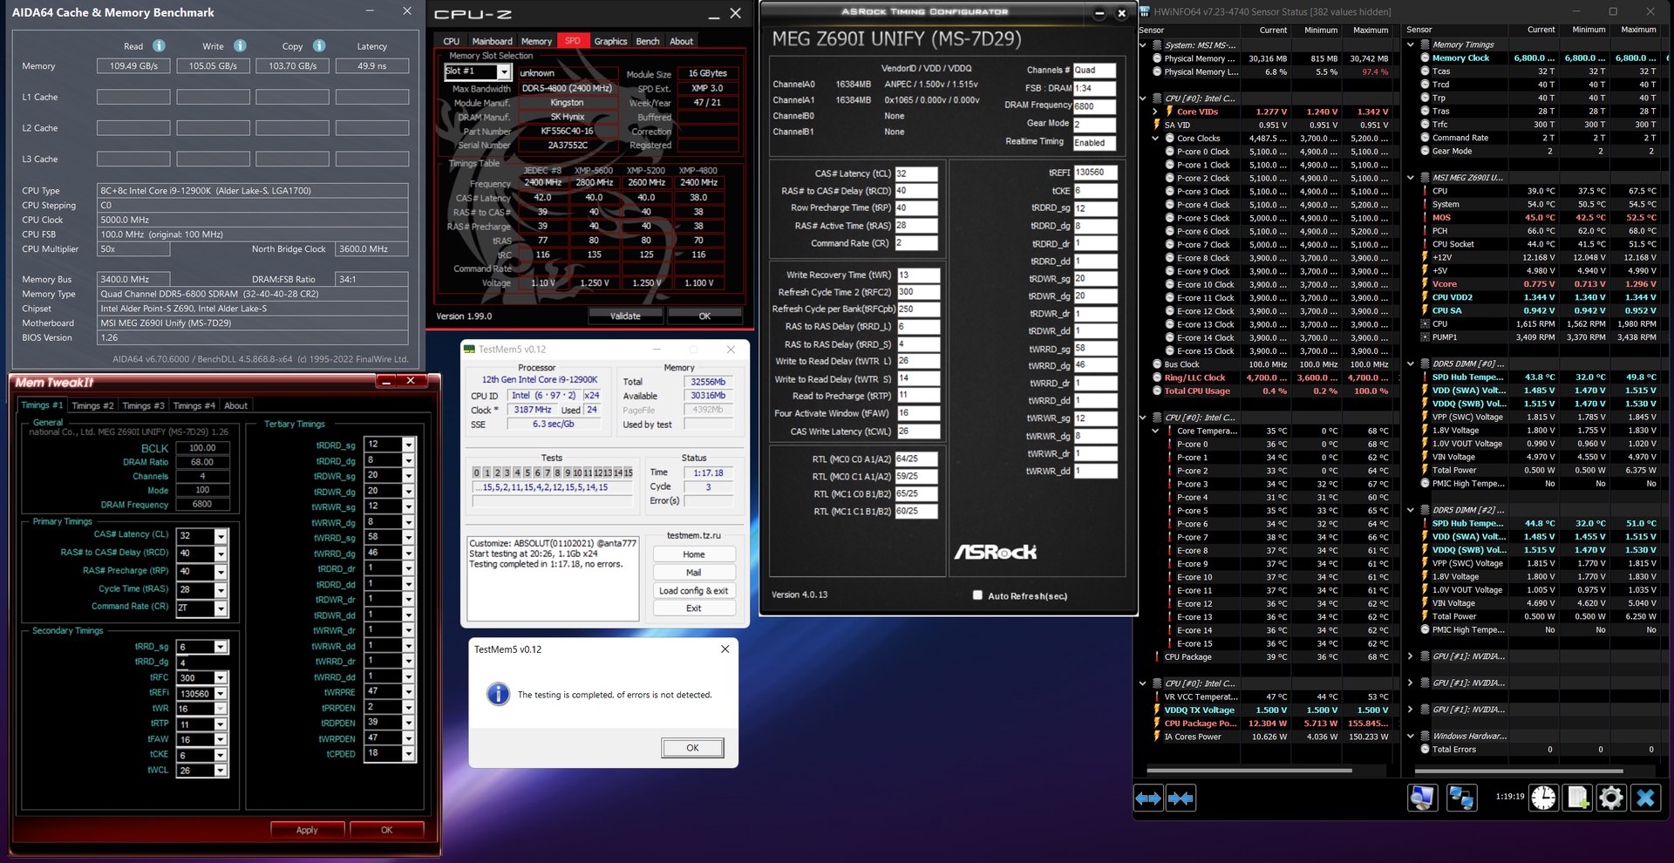Click OK in TestMem5 completion dialog
1674x863 pixels.
click(692, 748)
